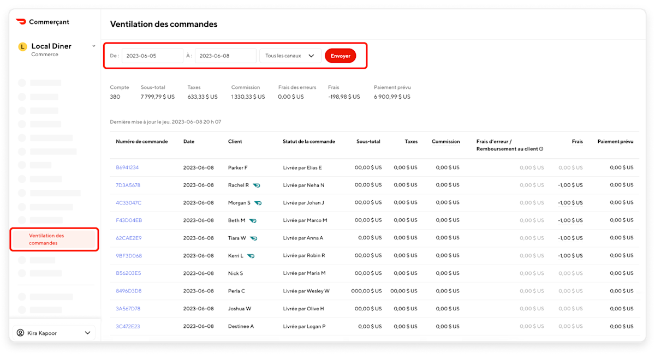Click the DashPass icon beside Rachel R
655x360 pixels.
[x=257, y=185]
